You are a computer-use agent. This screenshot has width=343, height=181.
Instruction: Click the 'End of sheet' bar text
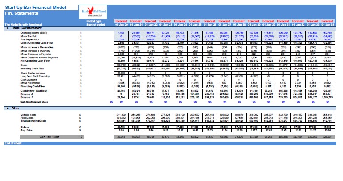pos(13,143)
